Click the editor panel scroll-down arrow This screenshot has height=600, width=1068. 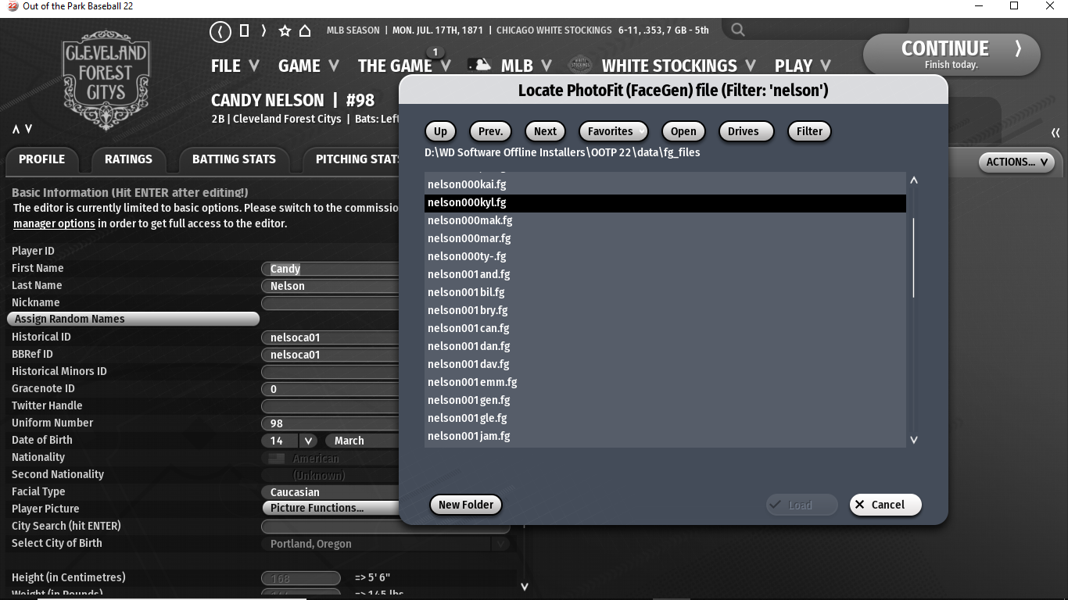(x=525, y=586)
